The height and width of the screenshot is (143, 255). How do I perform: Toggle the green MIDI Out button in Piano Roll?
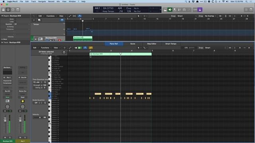tap(80, 48)
